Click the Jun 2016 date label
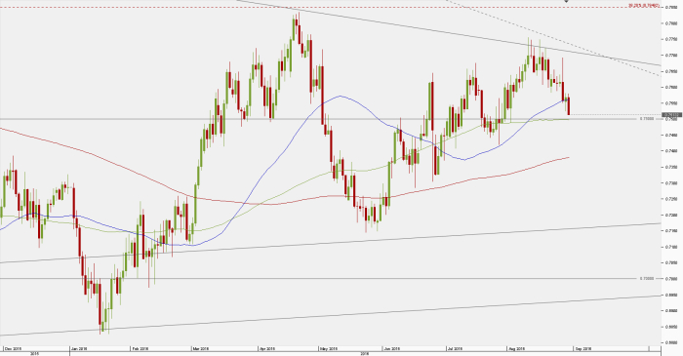Screen dimensions: 683x356 392,348
